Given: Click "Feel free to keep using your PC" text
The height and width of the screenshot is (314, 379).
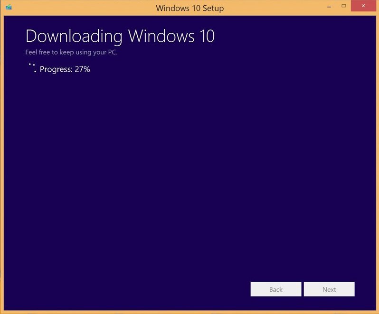Looking at the screenshot, I should (71, 52).
